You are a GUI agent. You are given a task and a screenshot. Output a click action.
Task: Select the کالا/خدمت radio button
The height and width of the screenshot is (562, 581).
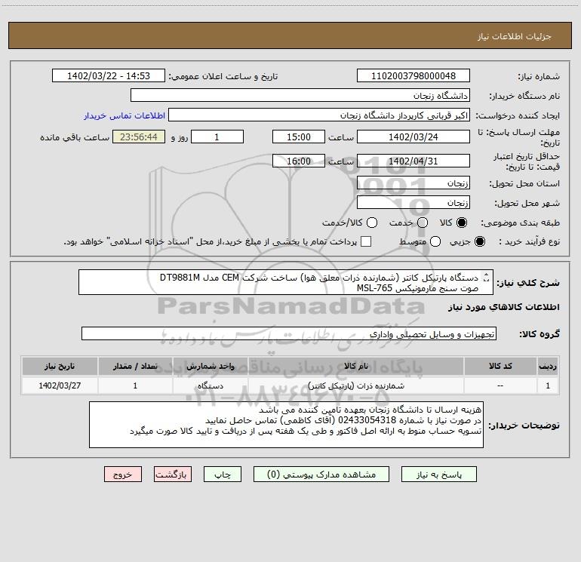(372, 223)
